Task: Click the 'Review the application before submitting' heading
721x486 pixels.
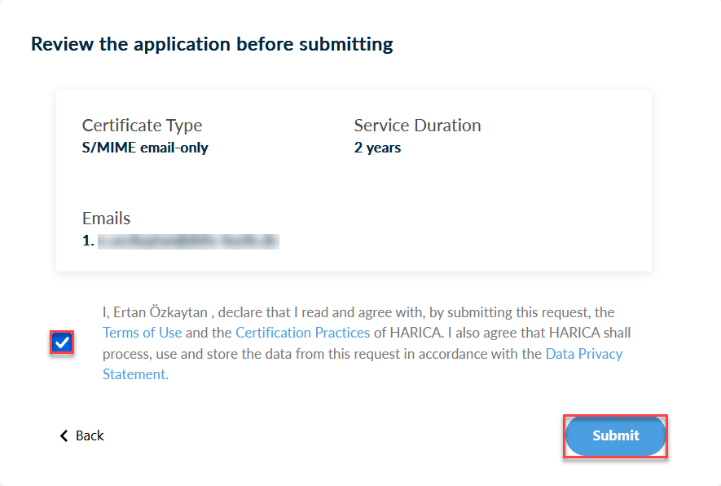Action: click(x=212, y=45)
